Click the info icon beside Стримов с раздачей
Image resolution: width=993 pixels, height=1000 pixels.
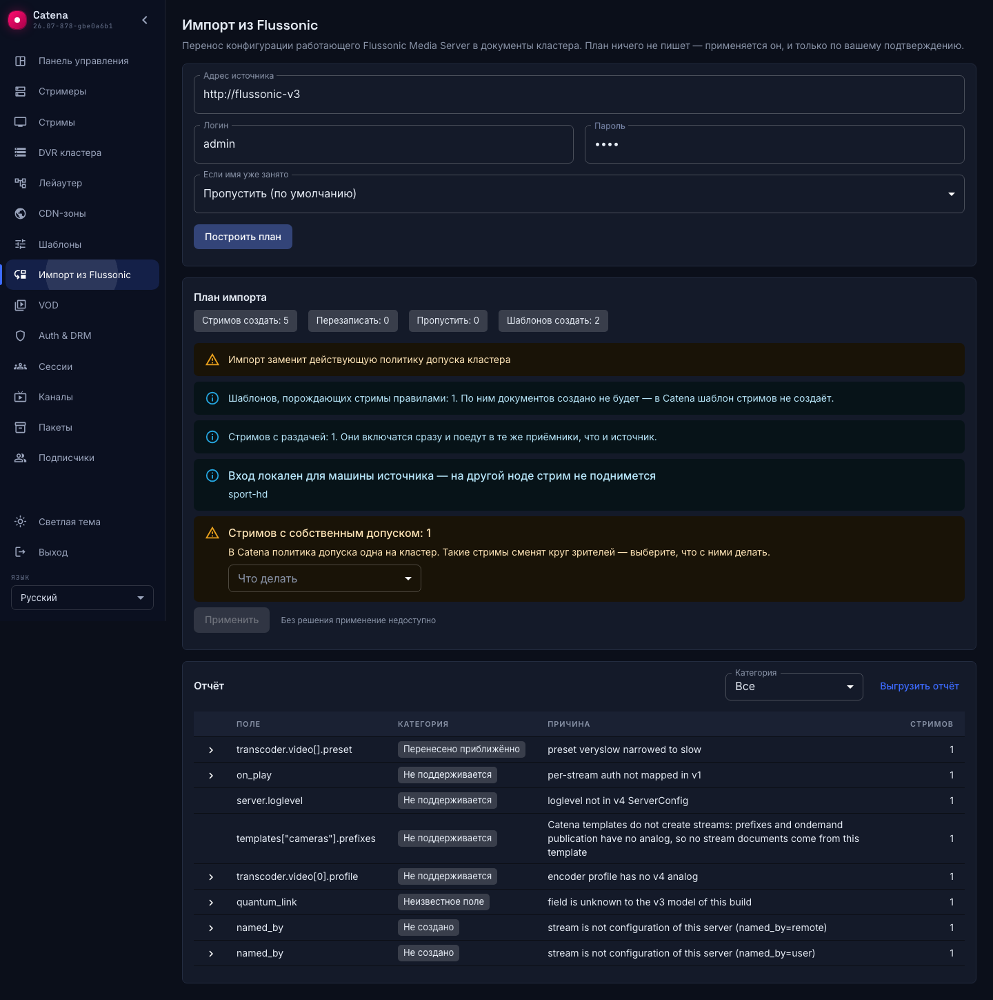[212, 437]
